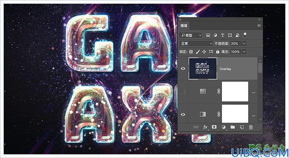Open the opacity slider dropdown arrow
The image size is (289, 158).
[245, 43]
